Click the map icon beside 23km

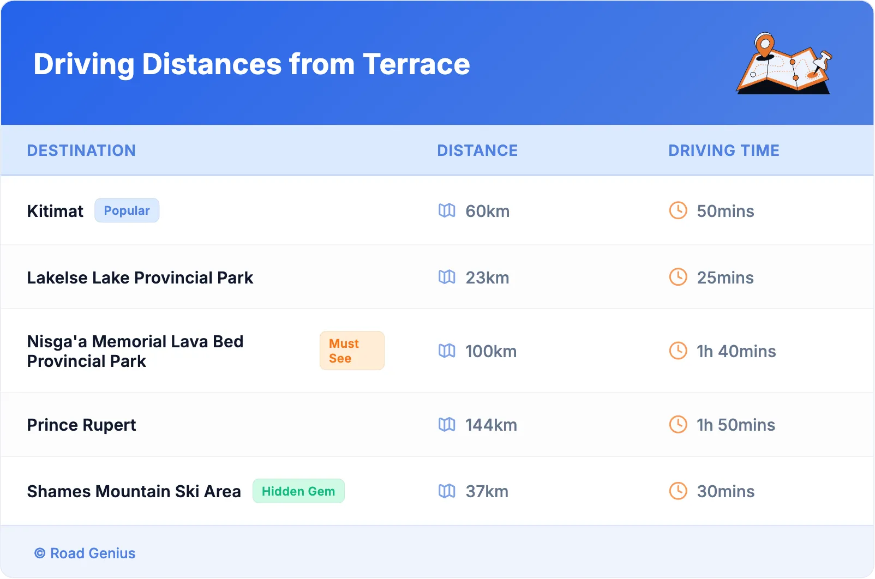pos(447,277)
